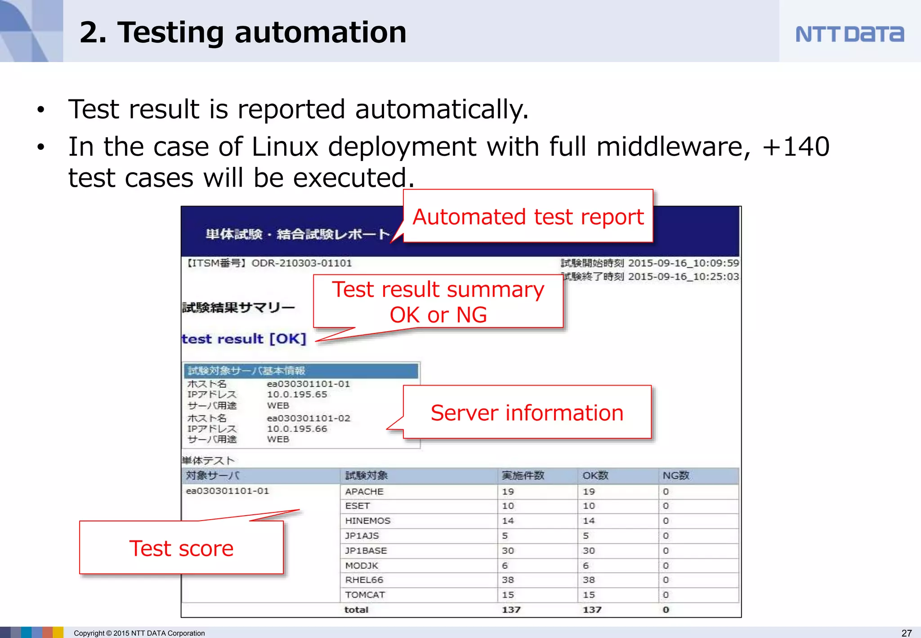Click the ITSM number ODR-210303-01101
The height and width of the screenshot is (638, 921).
[x=301, y=263]
